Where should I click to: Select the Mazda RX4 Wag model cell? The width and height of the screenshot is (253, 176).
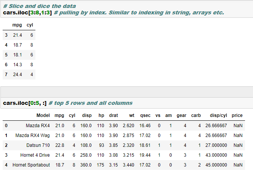click(33, 135)
